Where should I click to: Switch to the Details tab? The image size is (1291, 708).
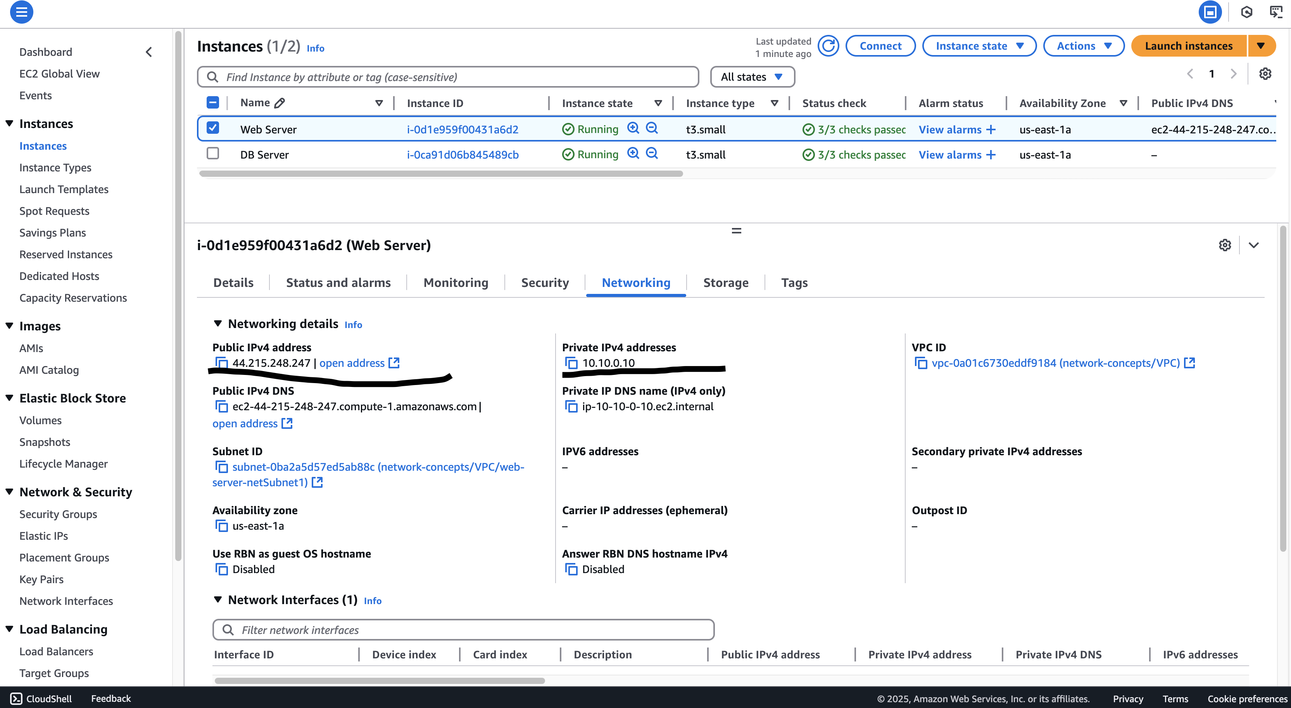233,283
